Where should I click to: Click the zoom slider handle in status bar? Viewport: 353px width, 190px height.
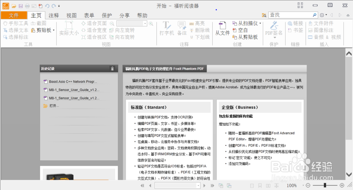pos(325,185)
